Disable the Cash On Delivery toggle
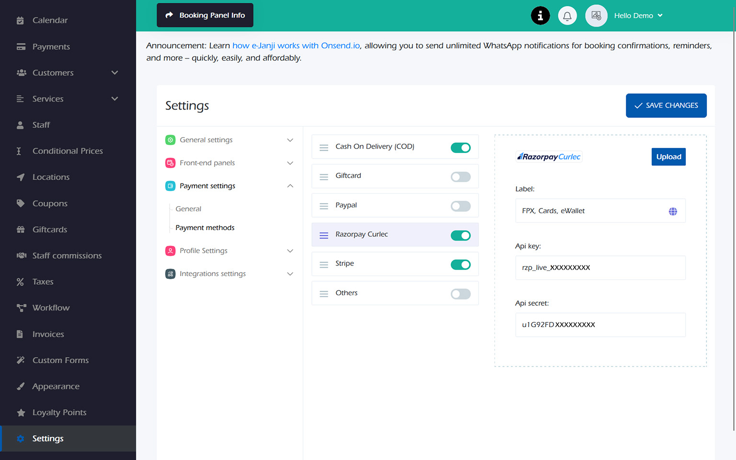The image size is (736, 460). click(460, 148)
